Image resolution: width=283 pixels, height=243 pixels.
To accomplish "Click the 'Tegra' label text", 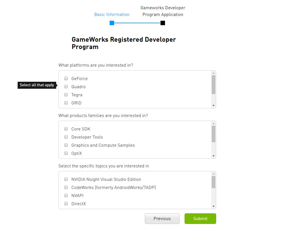I will [x=77, y=95].
